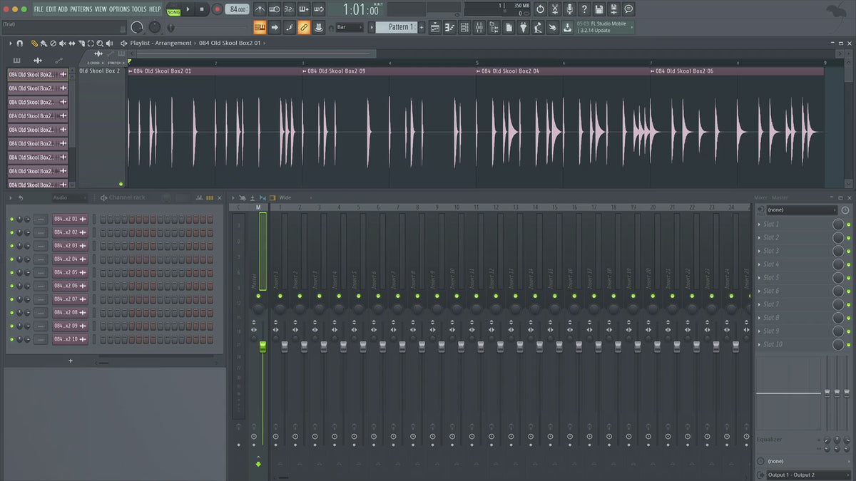856x481 pixels.
Task: Mute the 084..x2 01 channel
Action: click(x=11, y=219)
